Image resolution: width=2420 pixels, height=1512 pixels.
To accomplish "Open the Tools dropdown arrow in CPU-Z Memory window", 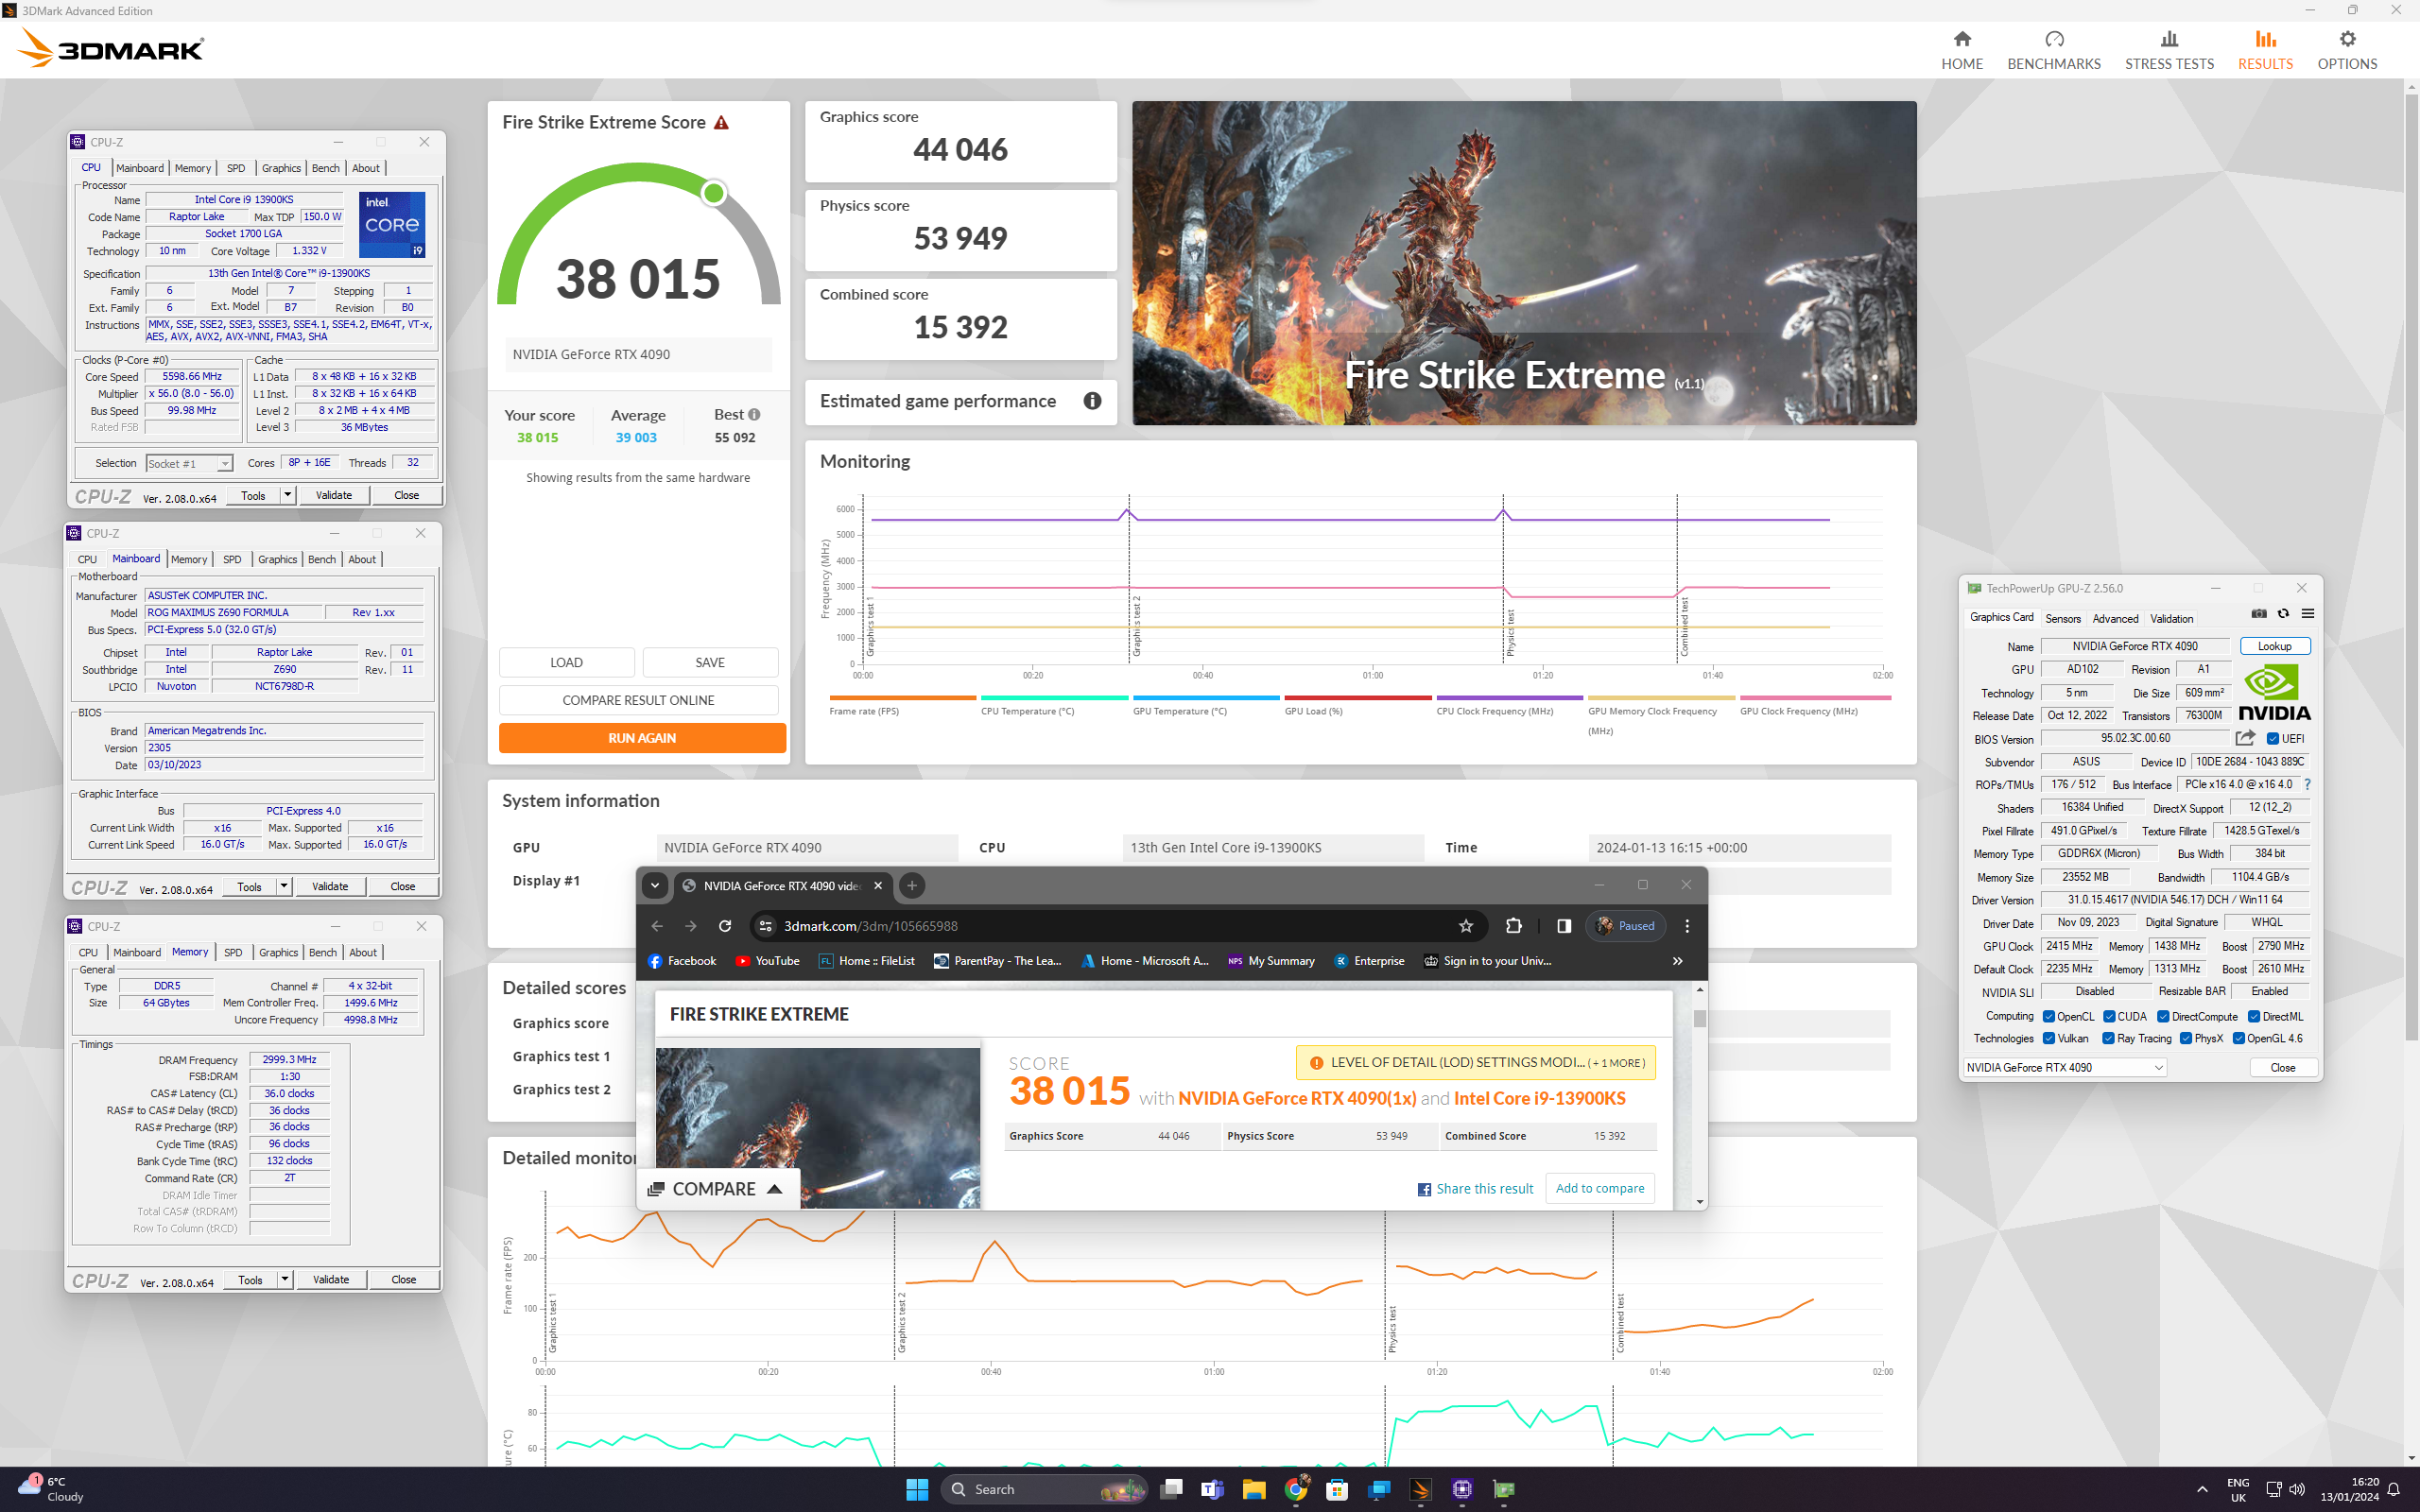I will pos(284,1279).
